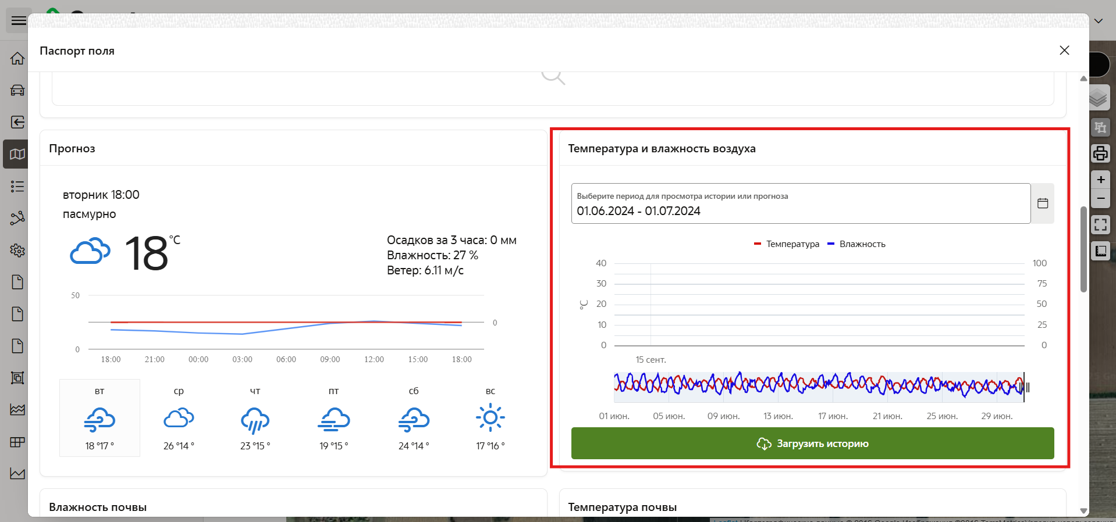
Task: Click the Загрузить историю button
Action: pos(812,444)
